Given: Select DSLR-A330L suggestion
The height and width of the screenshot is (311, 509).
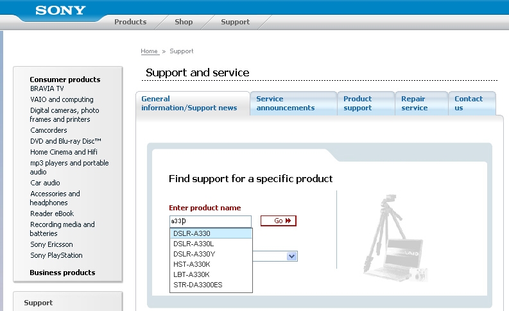Looking at the screenshot, I should coord(211,244).
